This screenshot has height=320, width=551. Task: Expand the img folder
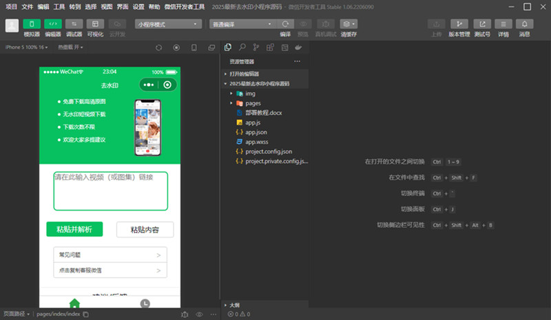265,94
